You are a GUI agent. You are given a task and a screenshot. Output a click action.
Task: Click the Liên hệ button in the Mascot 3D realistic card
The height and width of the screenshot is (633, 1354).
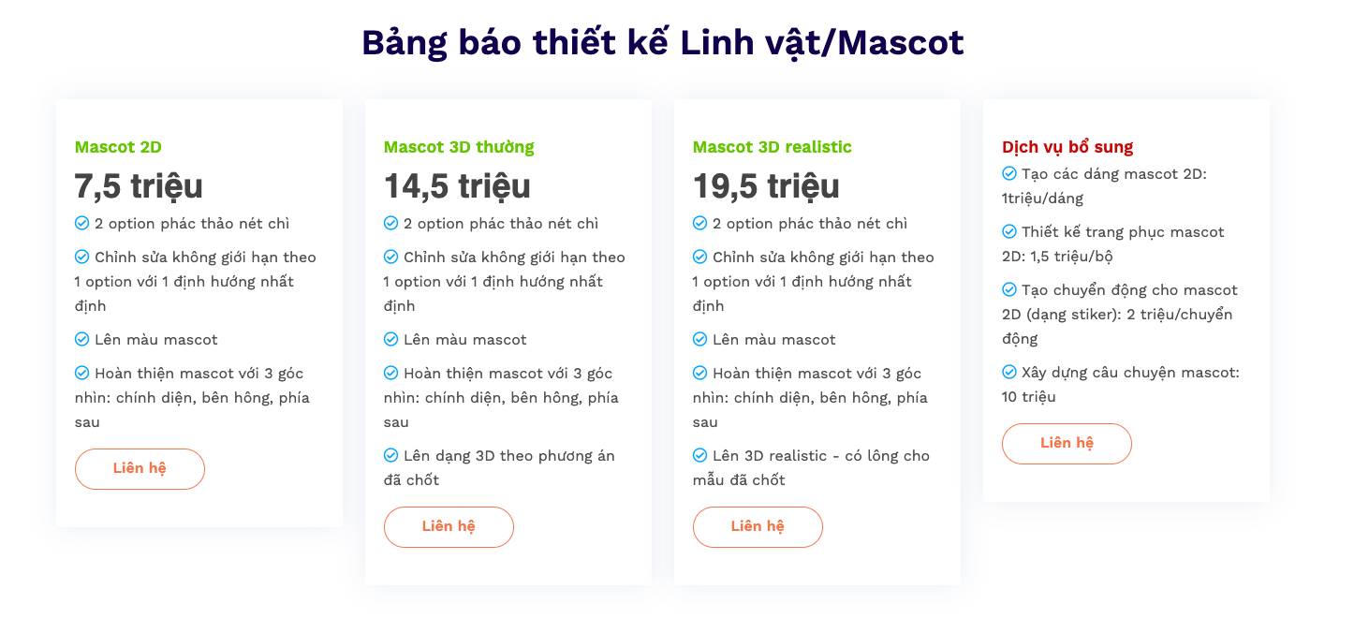758,526
